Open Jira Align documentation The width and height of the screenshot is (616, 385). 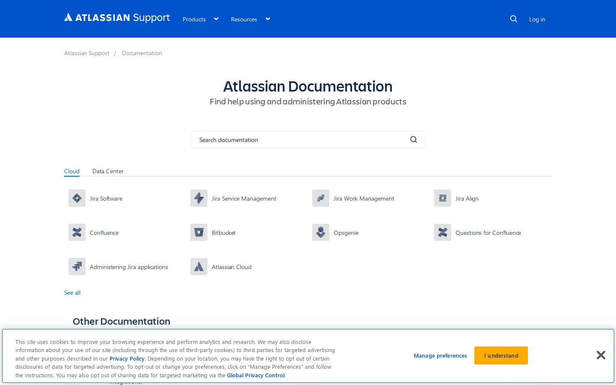[x=467, y=198]
